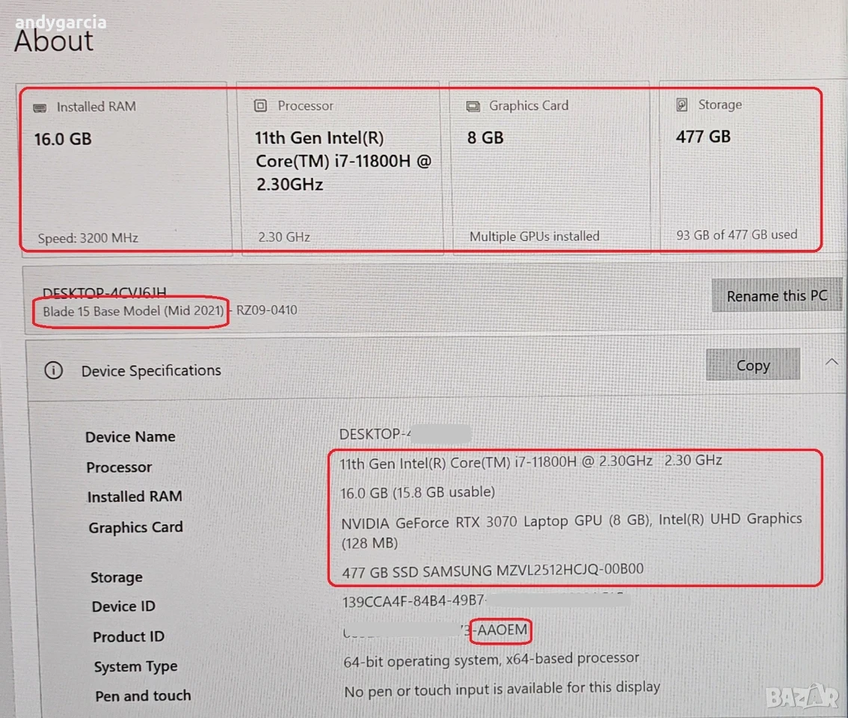Select the Device ID value
This screenshot has height=718, width=848.
point(485,601)
